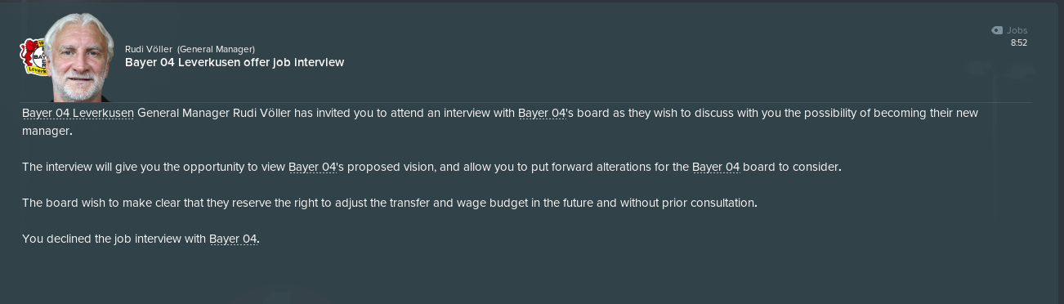The height and width of the screenshot is (304, 1064).
Task: Select the (General Manager) role label
Action: click(x=216, y=49)
